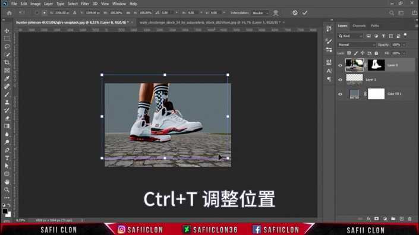Delete layer trash icon

(x=409, y=219)
